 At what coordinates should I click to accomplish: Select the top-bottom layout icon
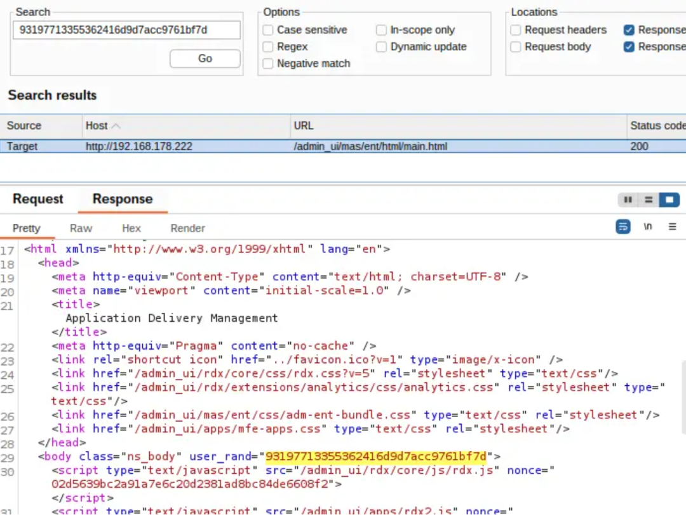[x=649, y=200]
